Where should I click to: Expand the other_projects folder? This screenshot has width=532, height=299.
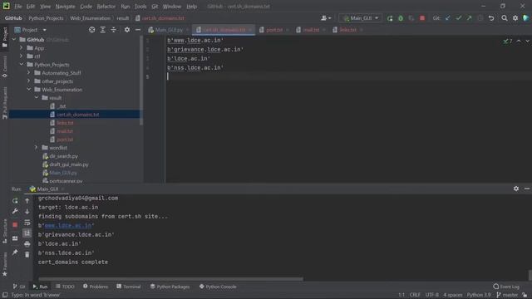point(29,81)
